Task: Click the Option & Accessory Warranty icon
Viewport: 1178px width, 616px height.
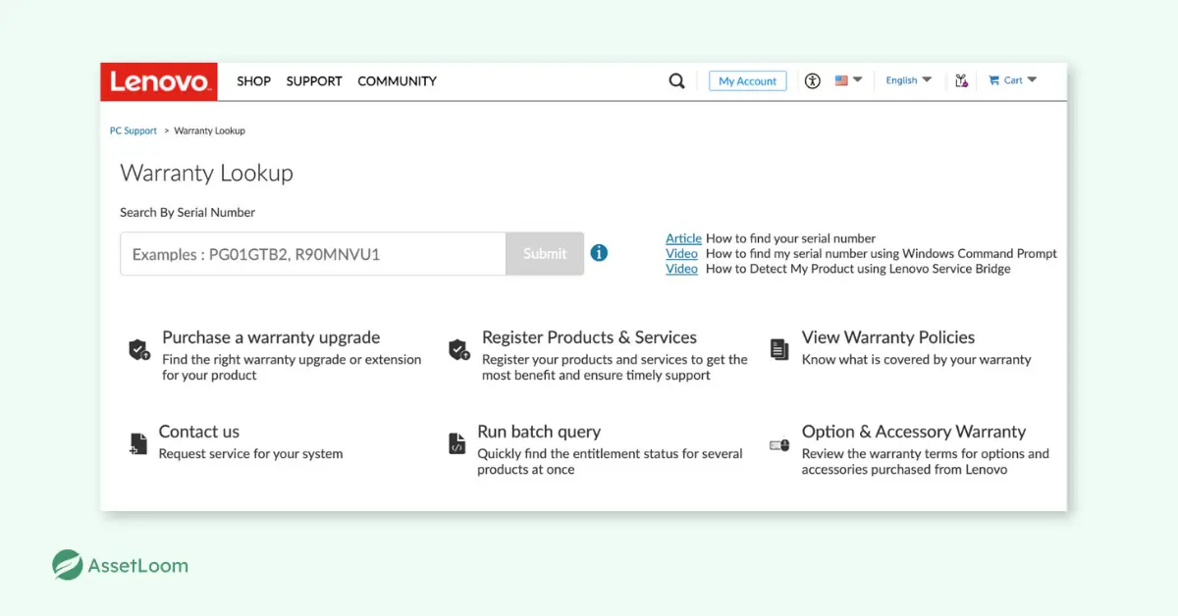Action: (x=779, y=444)
